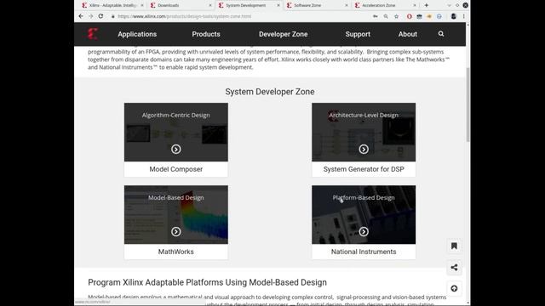Screen dimensions: 545x306
Task: Switch to the Xilinx - Adaptable browser tab
Action: point(112,5)
